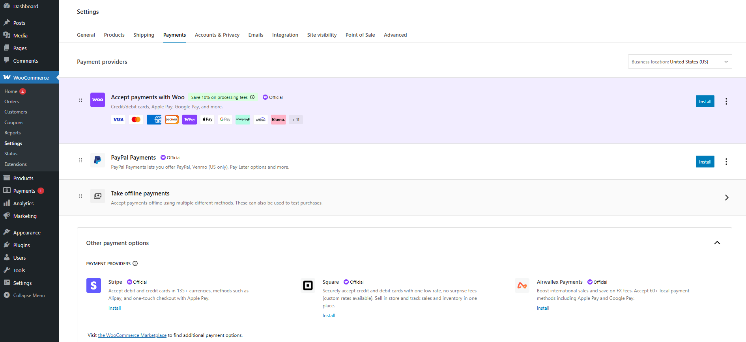Open the Accounts & Privacy tab
This screenshot has width=746, height=342.
(x=217, y=35)
